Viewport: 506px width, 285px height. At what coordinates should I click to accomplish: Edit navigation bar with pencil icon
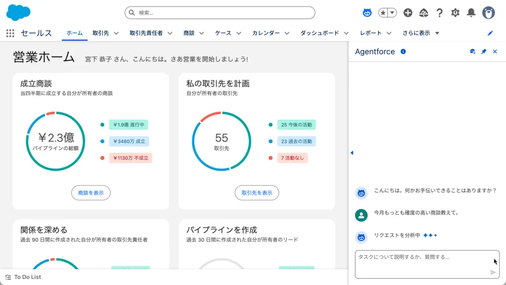490,33
